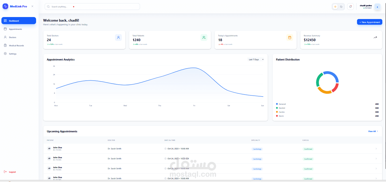Expand the second appointment row chevron
386x182 pixels.
pyautogui.click(x=376, y=159)
